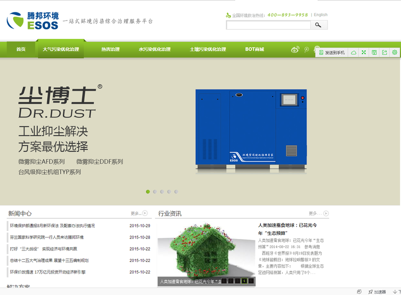Select the third banner carousel dot
The image size is (401, 295).
(x=162, y=191)
